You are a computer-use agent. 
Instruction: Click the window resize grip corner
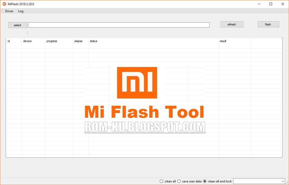(287, 183)
